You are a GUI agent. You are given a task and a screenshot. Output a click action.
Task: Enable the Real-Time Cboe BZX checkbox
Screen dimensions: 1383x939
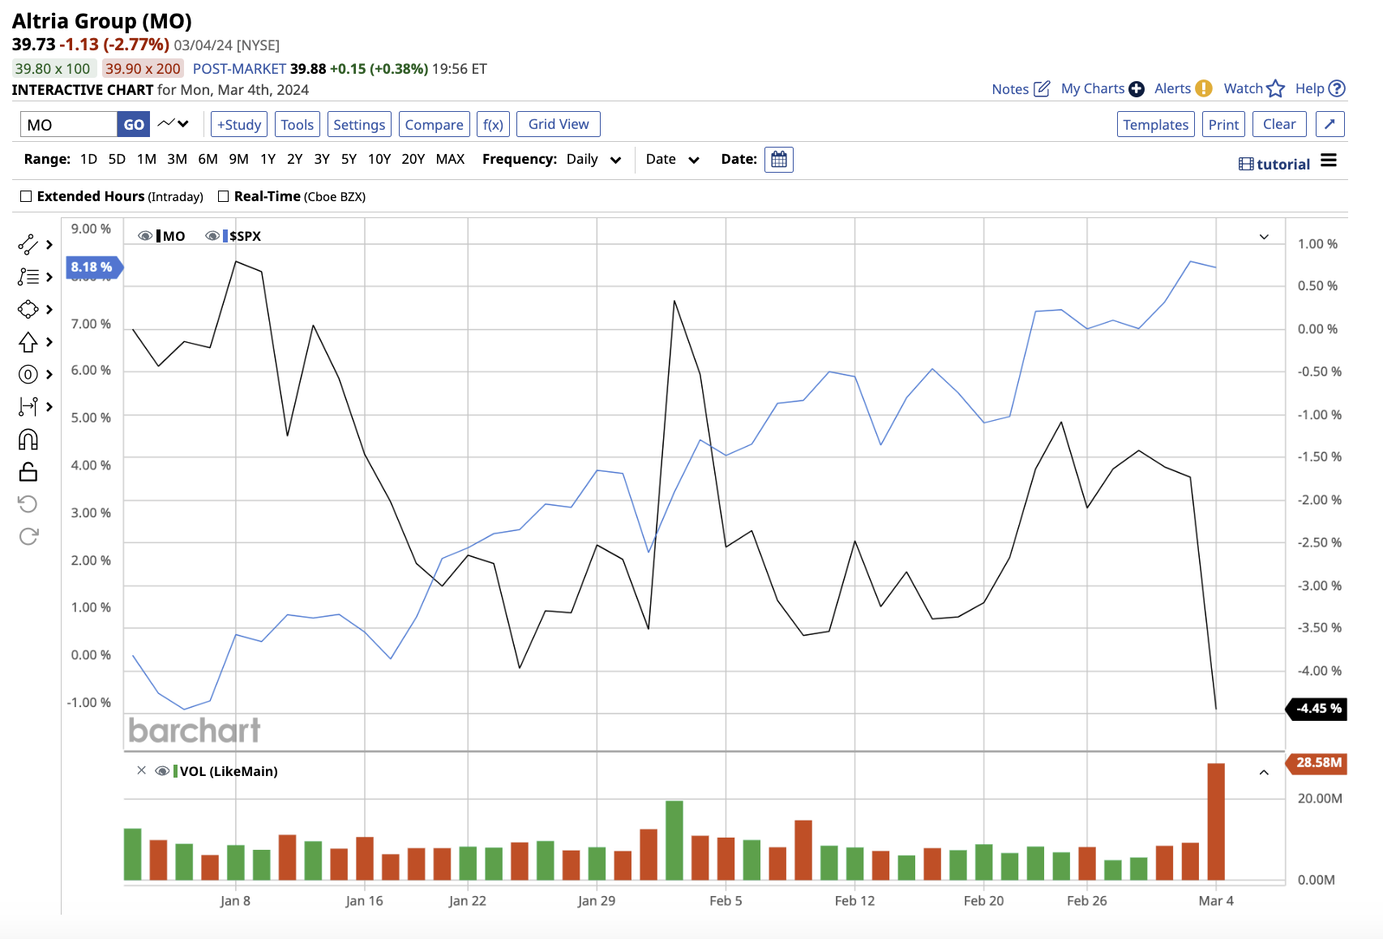223,196
